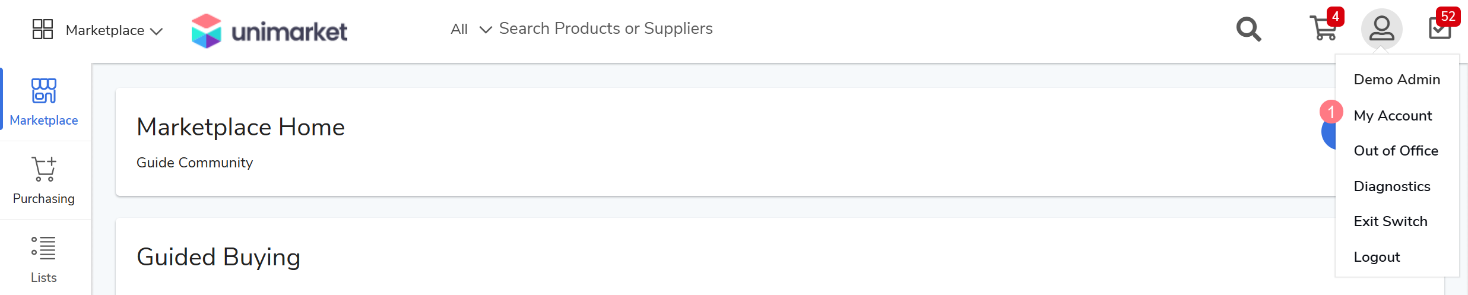The width and height of the screenshot is (1468, 295).
Task: Click the Marketplace Home heading
Action: coord(240,127)
